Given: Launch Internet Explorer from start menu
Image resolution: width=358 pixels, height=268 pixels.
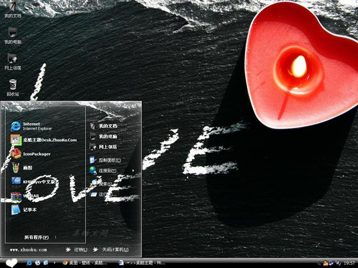Looking at the screenshot, I should (x=31, y=126).
